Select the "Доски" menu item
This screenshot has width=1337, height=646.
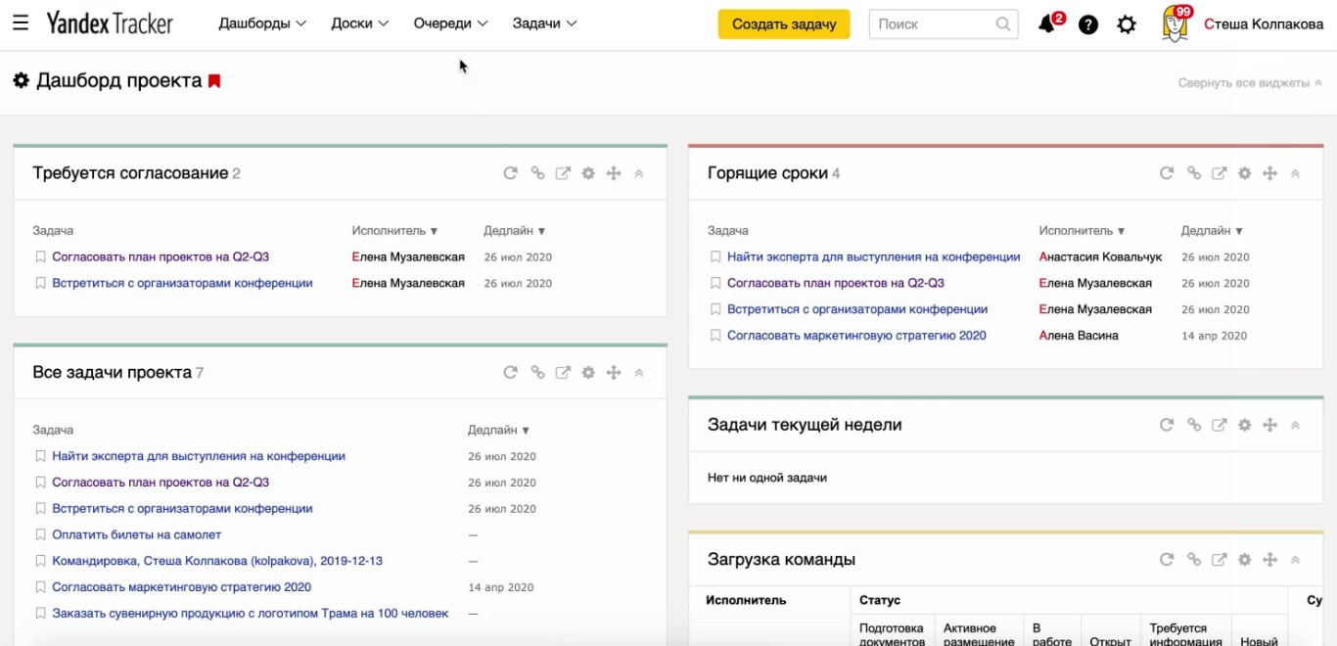pyautogui.click(x=358, y=23)
